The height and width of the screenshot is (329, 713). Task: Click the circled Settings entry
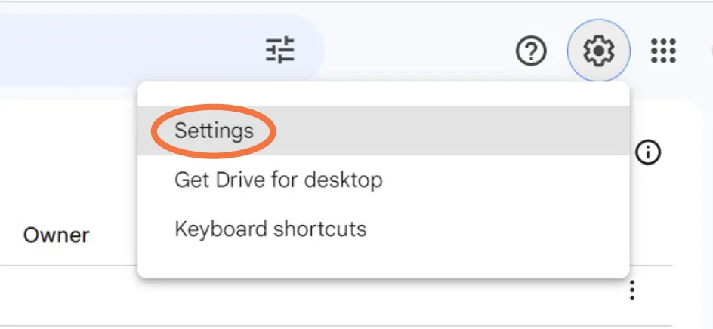coord(214,131)
